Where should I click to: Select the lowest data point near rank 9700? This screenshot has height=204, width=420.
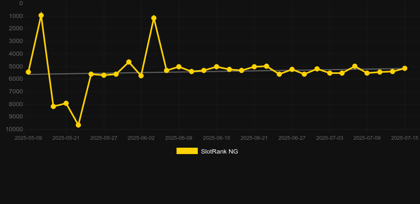(78, 125)
